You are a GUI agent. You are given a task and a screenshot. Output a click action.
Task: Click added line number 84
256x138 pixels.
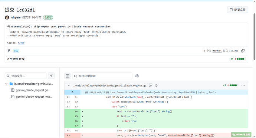[x=76, y=111]
